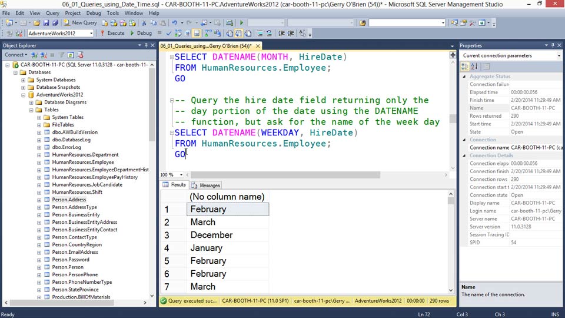
Task: Click the Results to File icon
Action: 248,33
